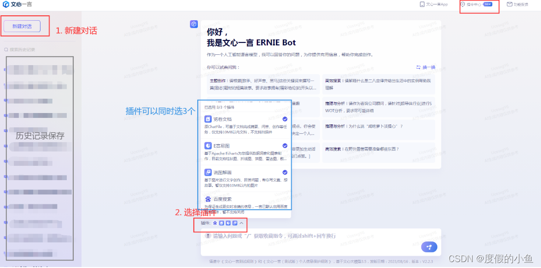This screenshot has height=268, width=541.
Task: Click the chart plugin icon in 插件 bar
Action: [228, 223]
